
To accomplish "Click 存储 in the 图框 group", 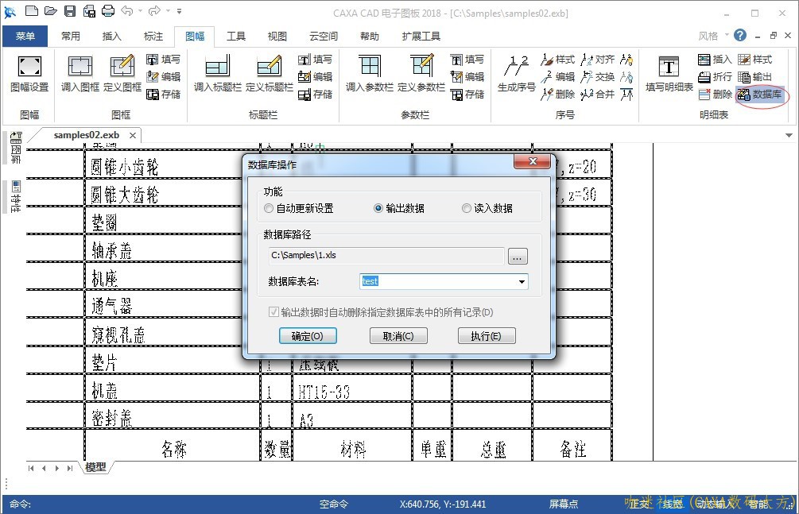I will [x=164, y=95].
